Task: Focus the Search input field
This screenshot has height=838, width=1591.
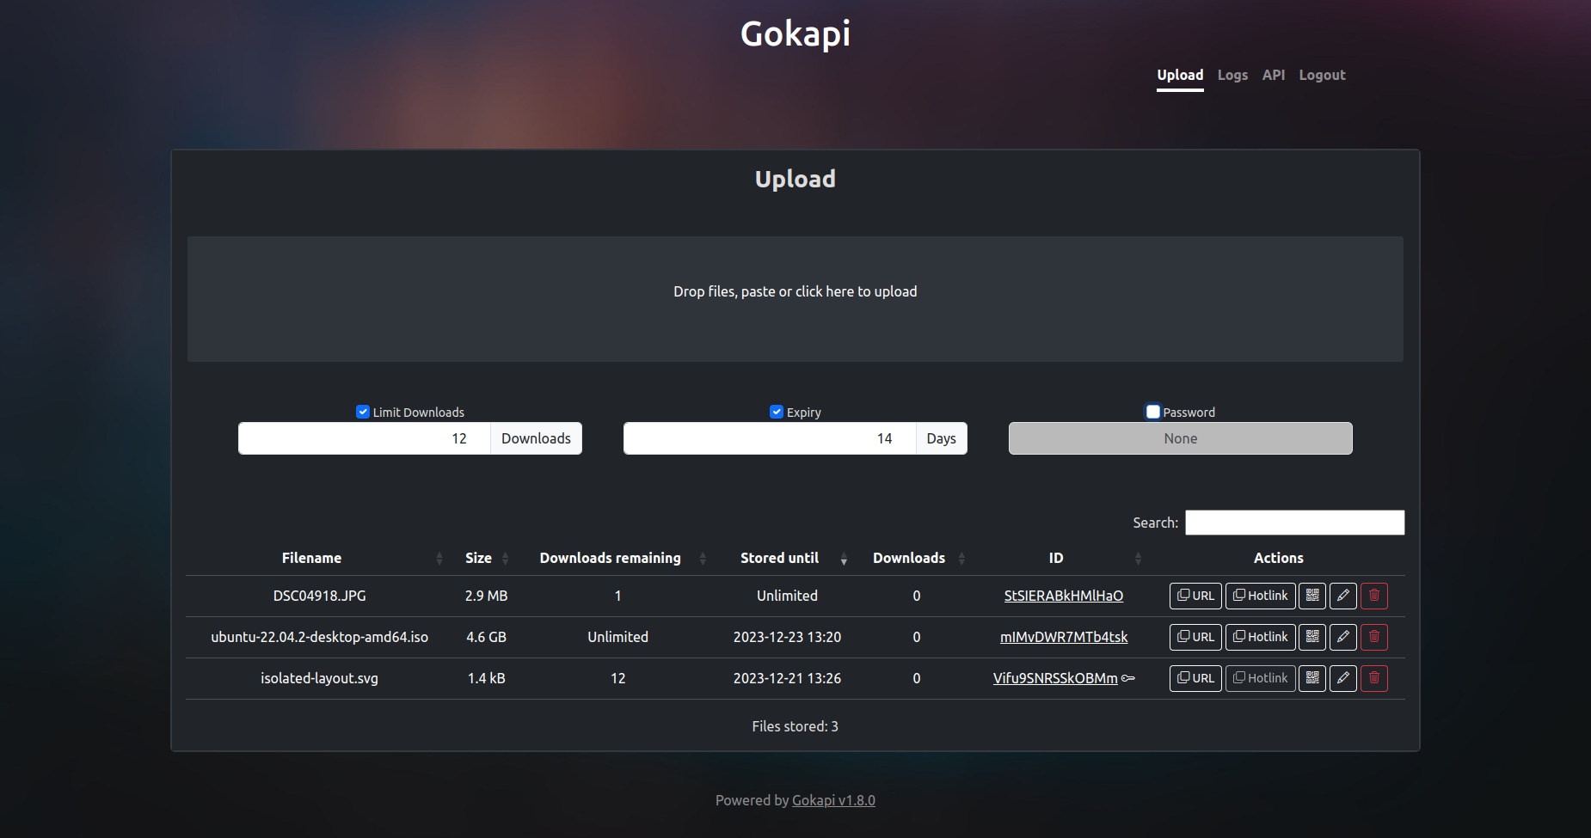Action: [x=1294, y=523]
